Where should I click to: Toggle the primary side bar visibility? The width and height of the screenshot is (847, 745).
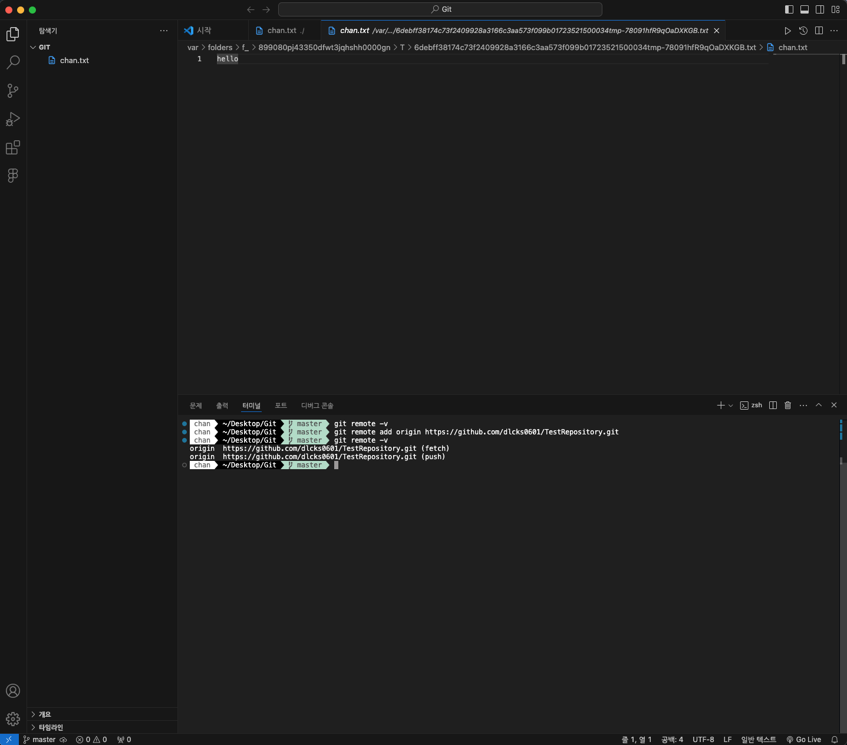coord(789,9)
